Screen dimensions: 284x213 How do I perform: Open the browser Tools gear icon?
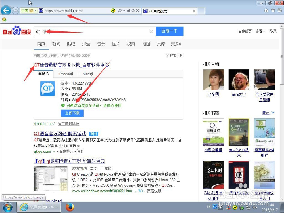tap(280, 10)
